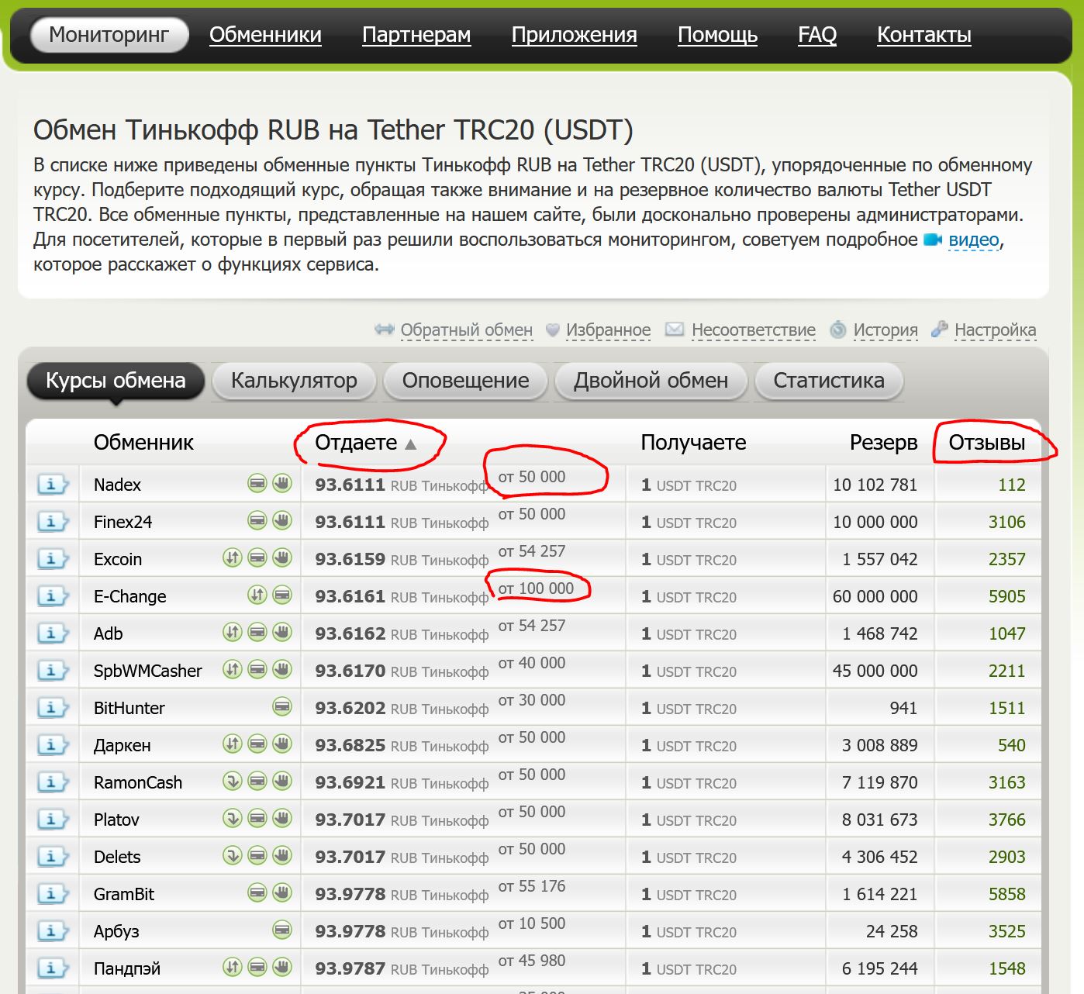The height and width of the screenshot is (994, 1084).
Task: Open the Мониторинг menu item
Action: (109, 35)
